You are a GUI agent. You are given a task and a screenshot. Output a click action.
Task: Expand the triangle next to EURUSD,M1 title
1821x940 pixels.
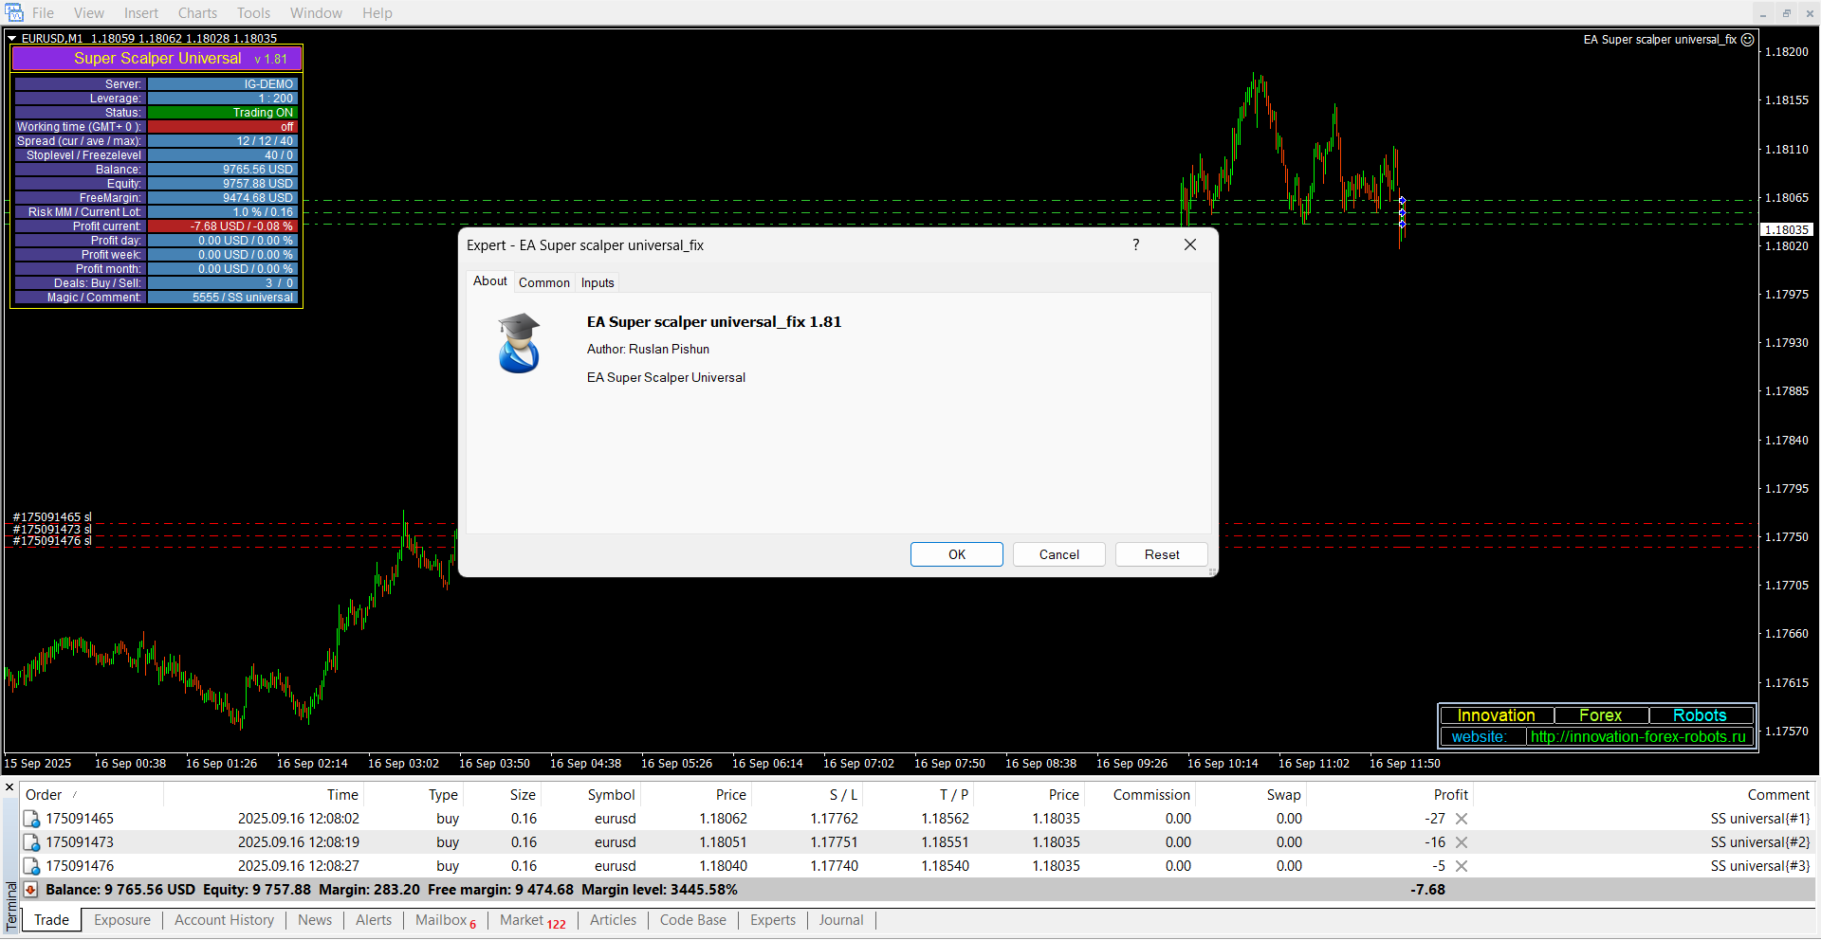click(x=12, y=39)
